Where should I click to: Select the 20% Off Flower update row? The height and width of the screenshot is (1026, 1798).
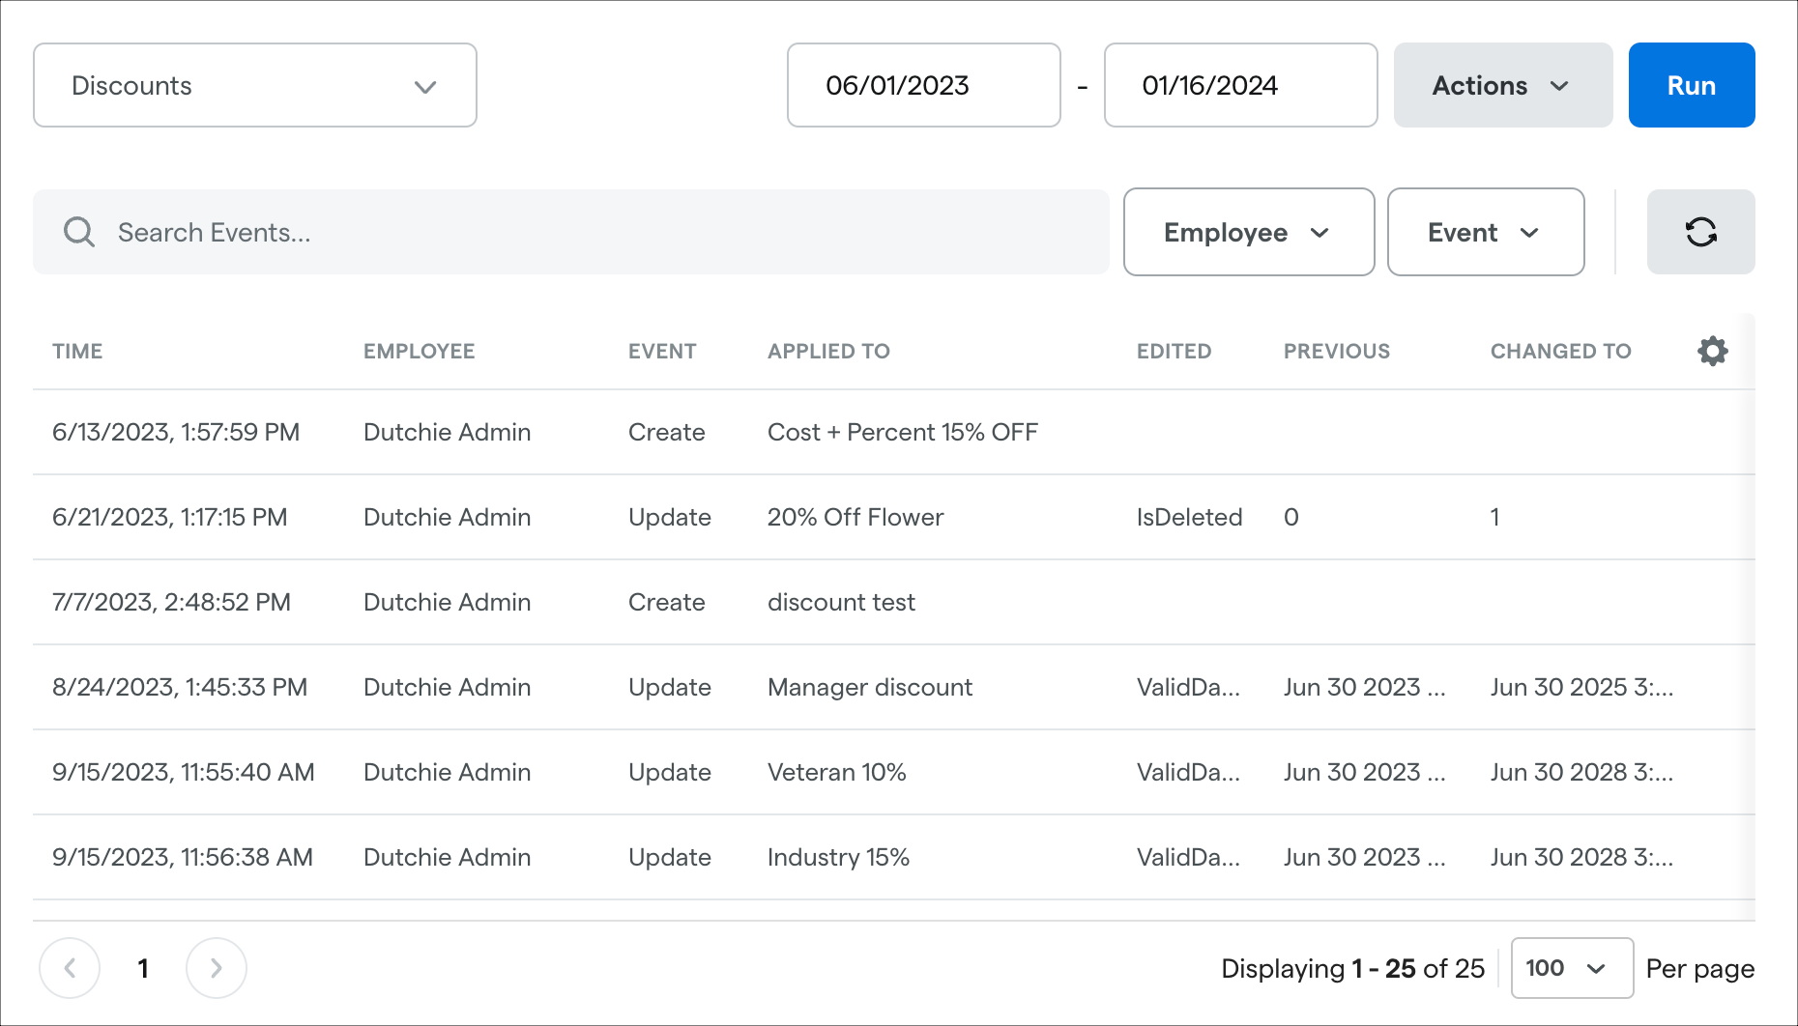click(x=855, y=517)
